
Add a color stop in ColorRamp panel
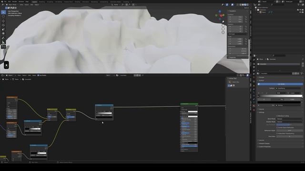(x=258, y=93)
